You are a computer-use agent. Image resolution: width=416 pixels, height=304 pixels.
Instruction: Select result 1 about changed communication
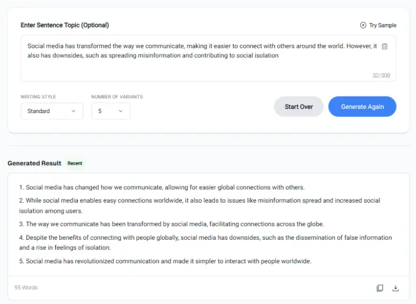tap(162, 188)
